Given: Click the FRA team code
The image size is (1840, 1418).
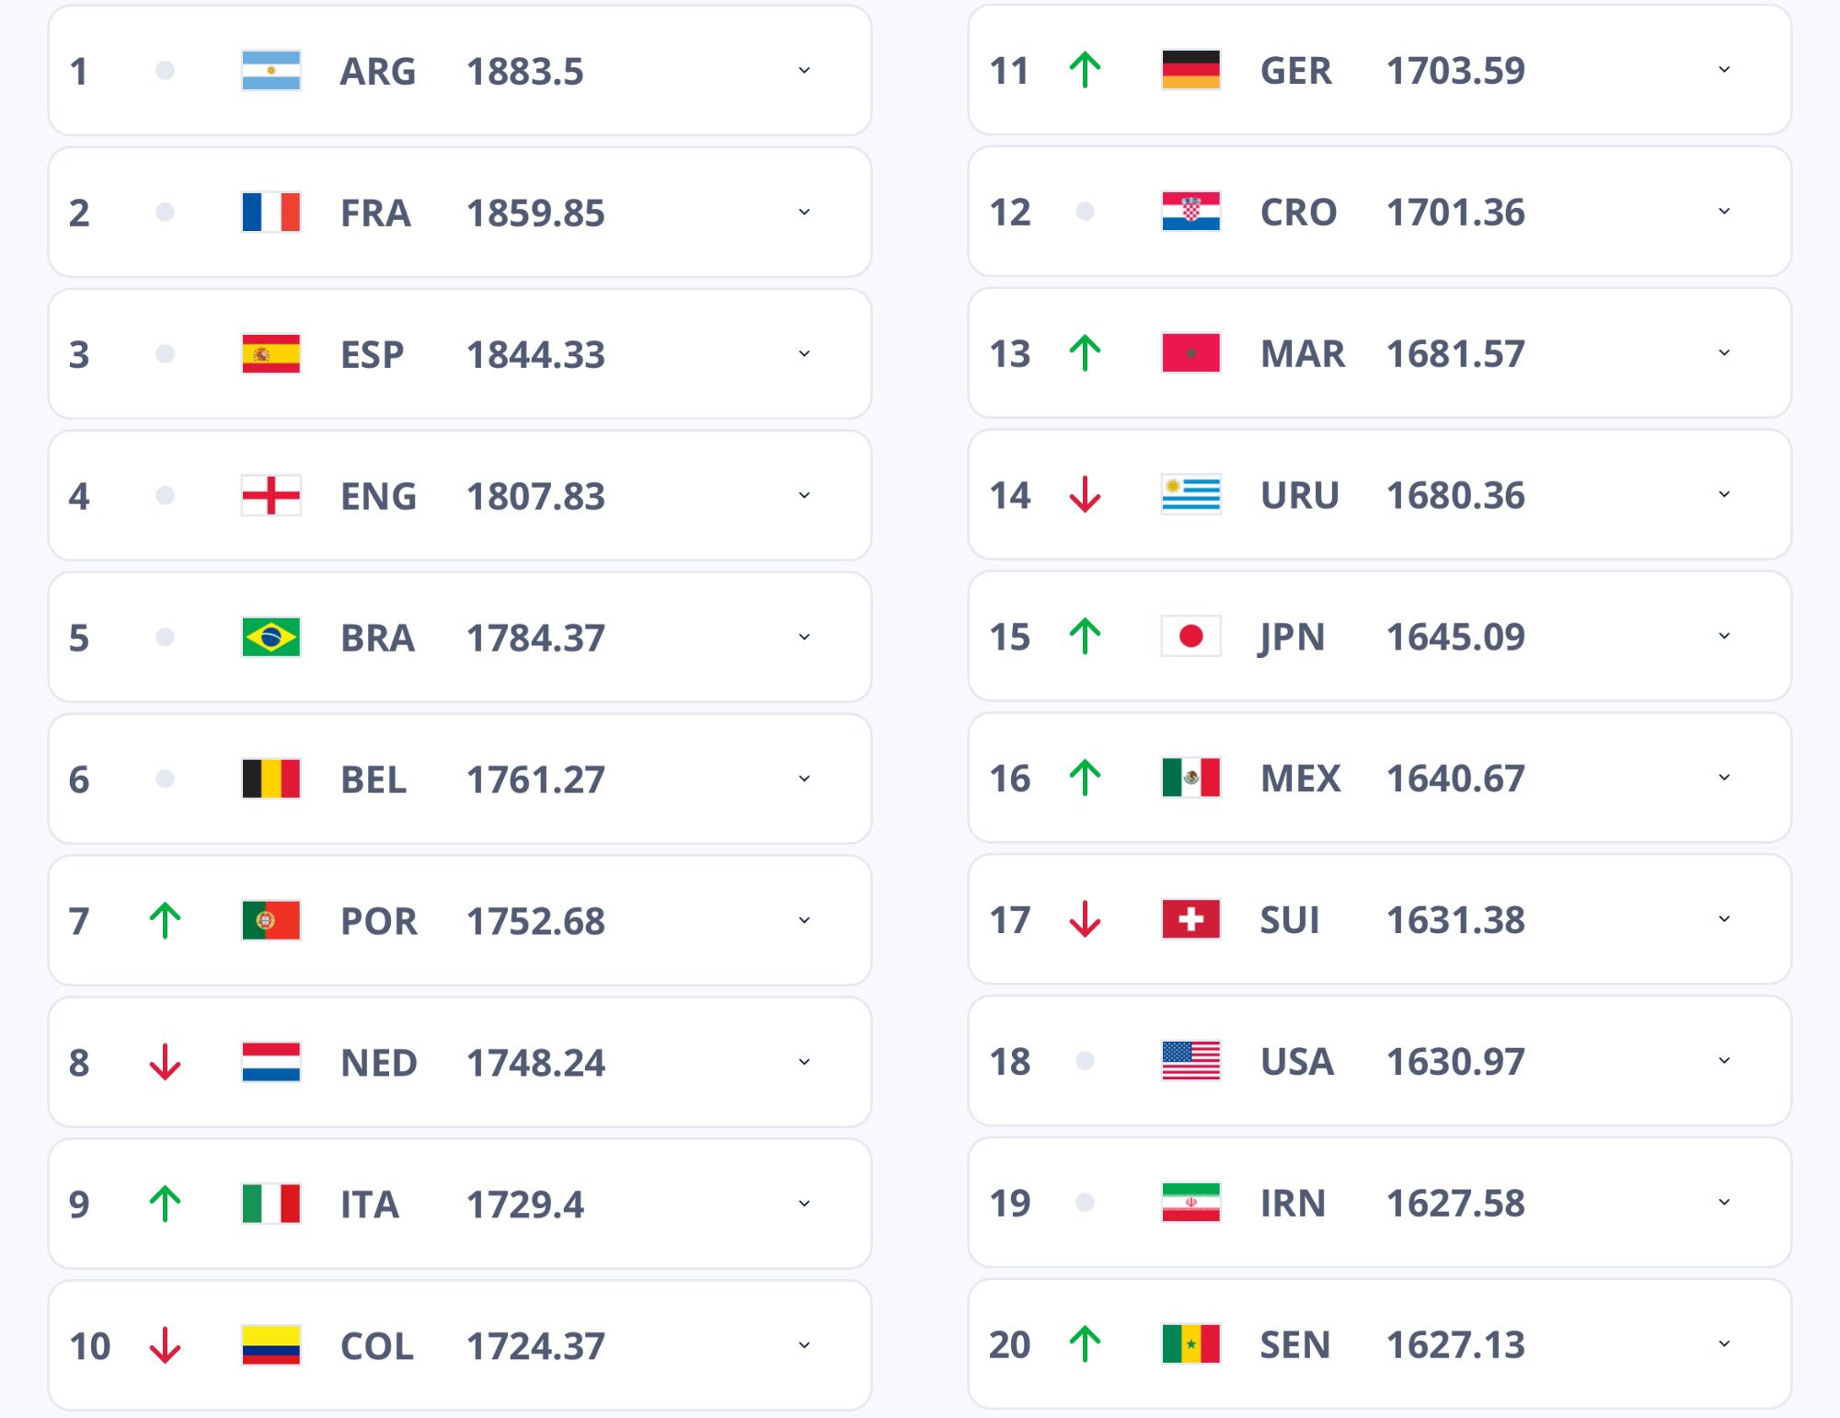Looking at the screenshot, I should pos(375,213).
